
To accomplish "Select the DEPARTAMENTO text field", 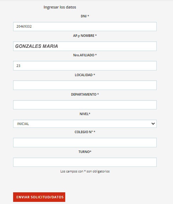I will 85,105.
